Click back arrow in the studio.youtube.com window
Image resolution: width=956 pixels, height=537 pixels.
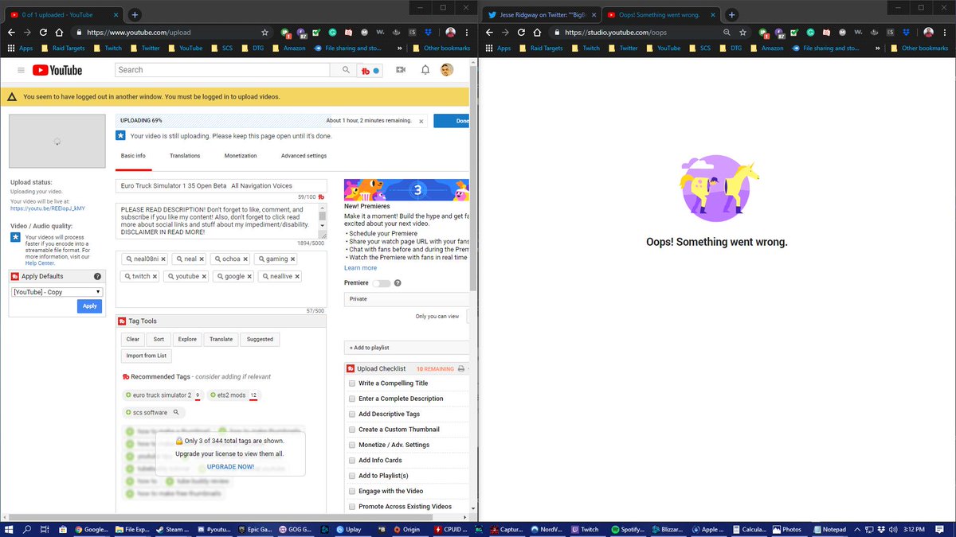click(x=490, y=33)
